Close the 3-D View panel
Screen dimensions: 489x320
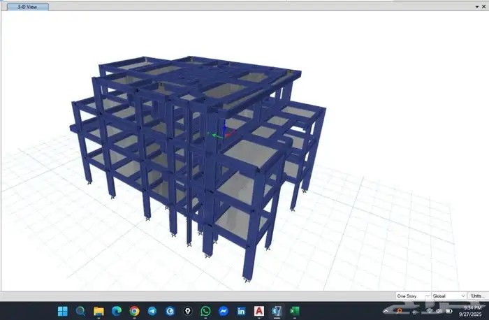point(484,6)
